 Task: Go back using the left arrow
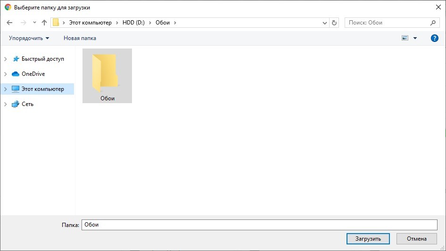coord(9,23)
